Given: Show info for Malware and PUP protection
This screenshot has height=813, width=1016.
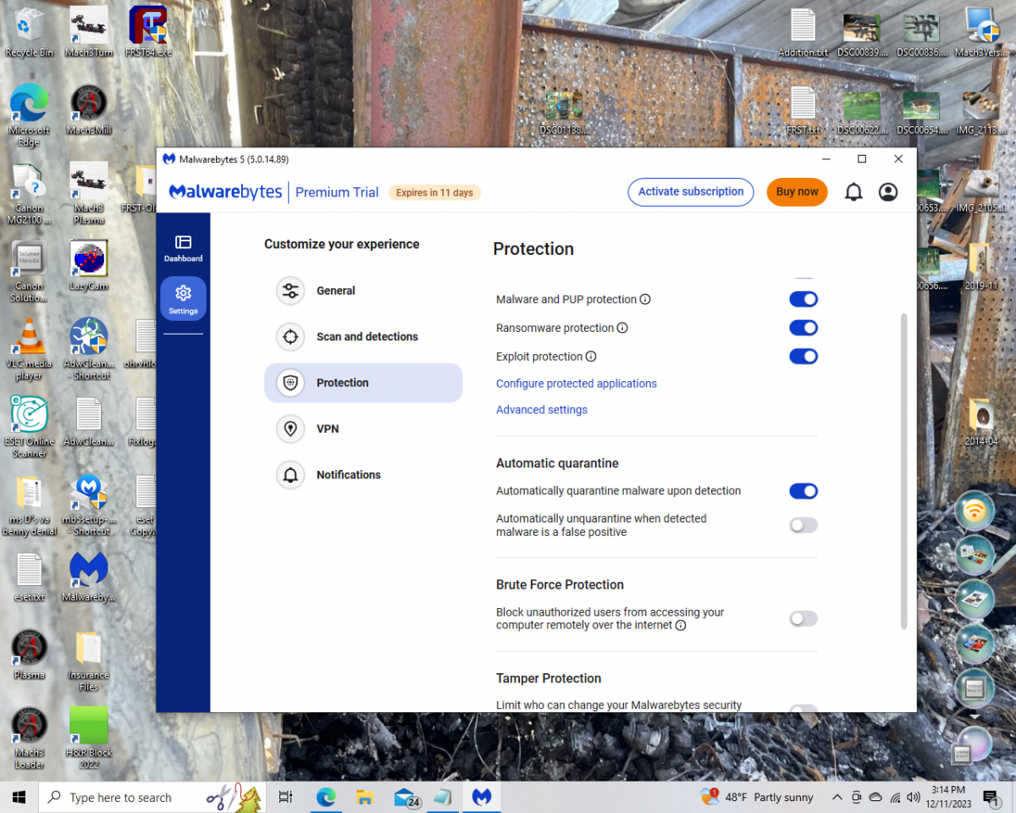Looking at the screenshot, I should coord(645,300).
